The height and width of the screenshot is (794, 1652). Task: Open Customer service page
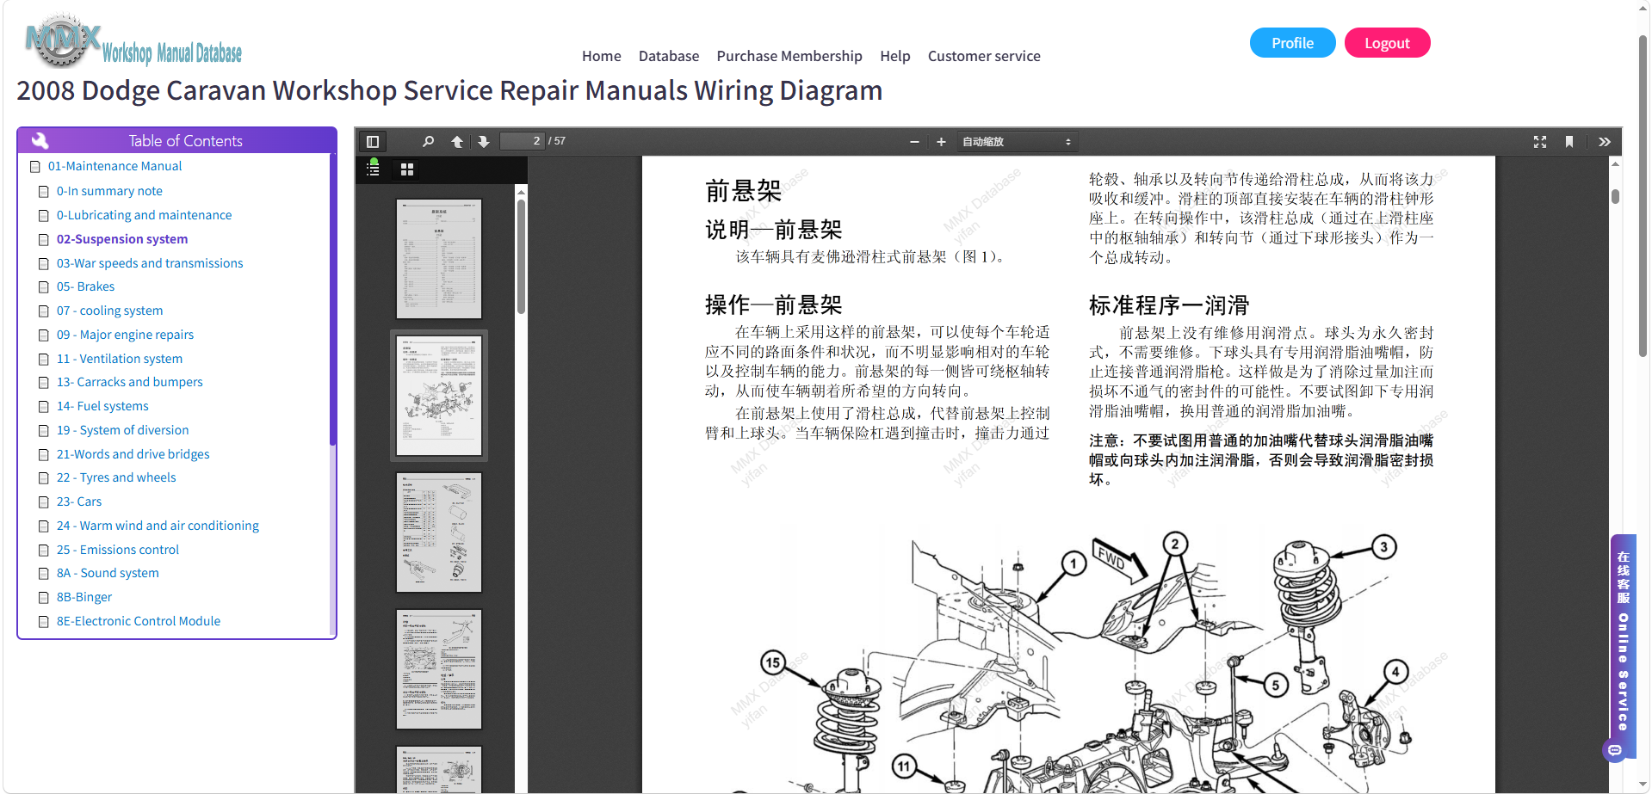tap(984, 56)
